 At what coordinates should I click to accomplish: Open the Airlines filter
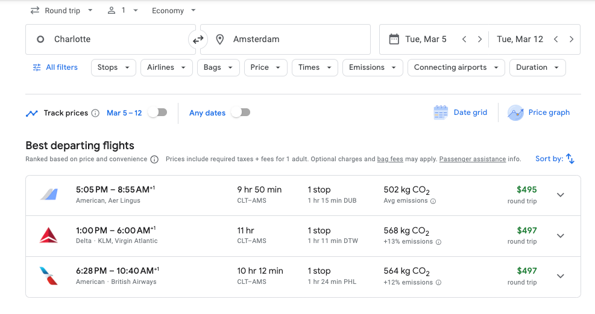(x=166, y=67)
